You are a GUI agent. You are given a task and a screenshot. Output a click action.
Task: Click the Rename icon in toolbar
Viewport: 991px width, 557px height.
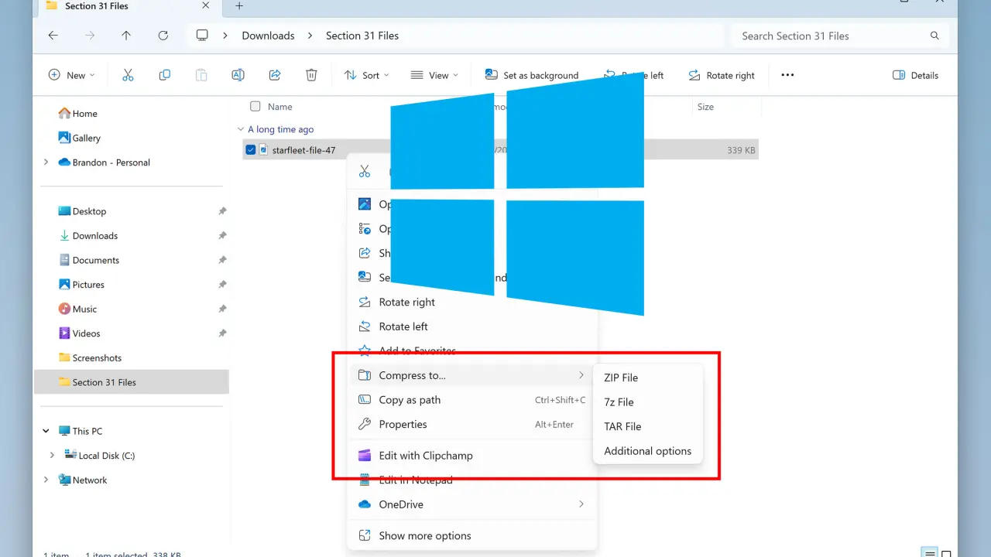[238, 75]
